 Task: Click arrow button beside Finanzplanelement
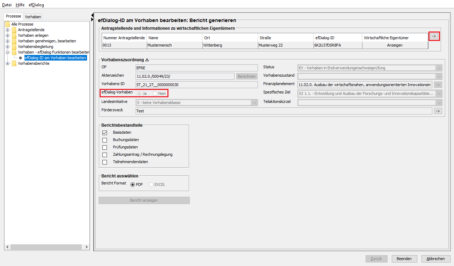pos(438,85)
